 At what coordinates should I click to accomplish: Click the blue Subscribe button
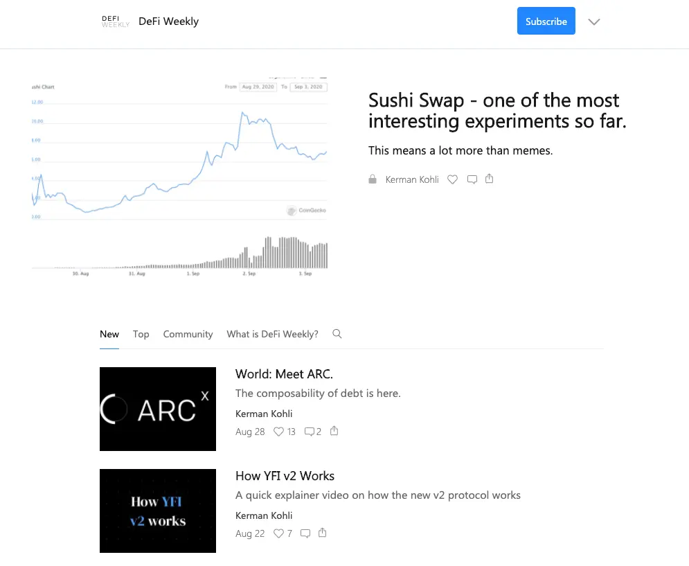click(546, 21)
